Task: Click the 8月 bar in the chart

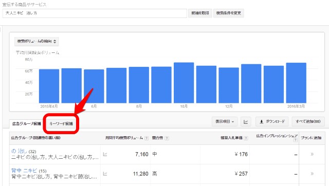Action: (x=139, y=85)
